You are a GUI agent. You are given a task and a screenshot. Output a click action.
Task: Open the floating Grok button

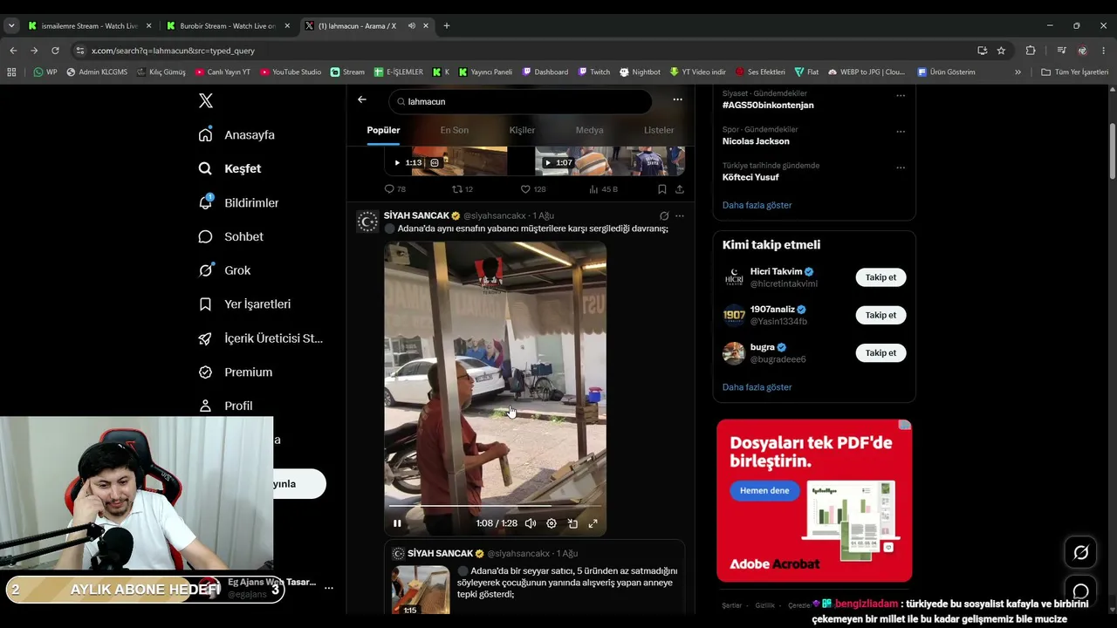click(1081, 552)
